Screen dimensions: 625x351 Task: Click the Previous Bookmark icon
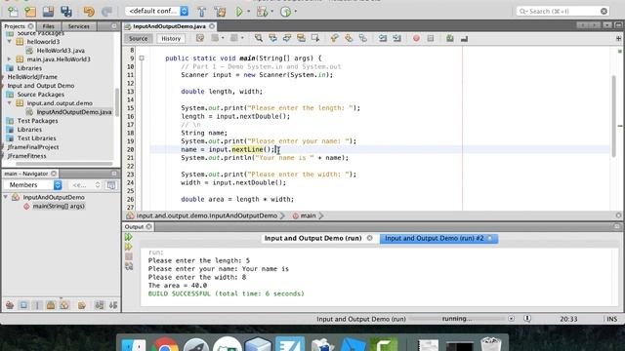click(334, 38)
